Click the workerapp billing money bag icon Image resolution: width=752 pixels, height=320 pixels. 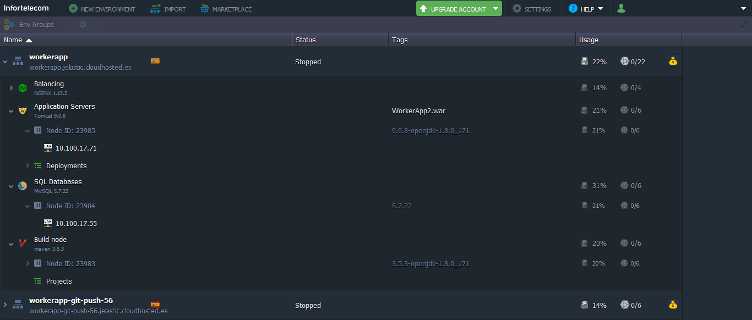pyautogui.click(x=673, y=61)
